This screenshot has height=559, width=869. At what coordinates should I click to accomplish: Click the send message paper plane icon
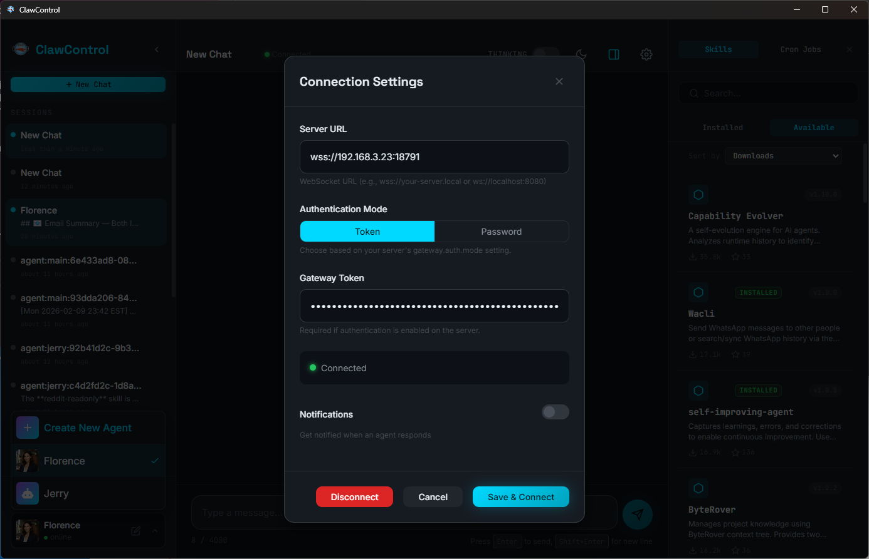[x=637, y=514]
